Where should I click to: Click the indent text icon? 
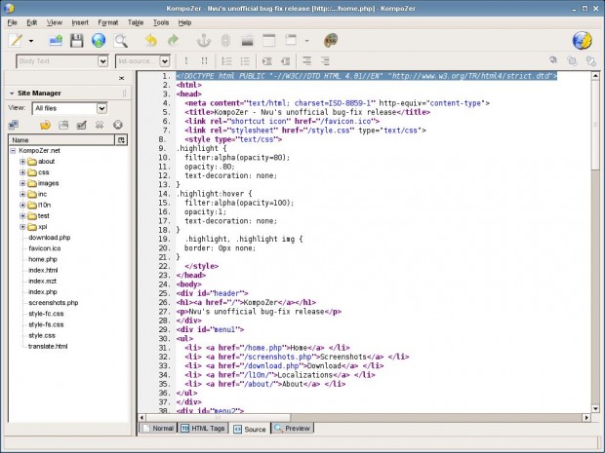pyautogui.click(x=266, y=60)
